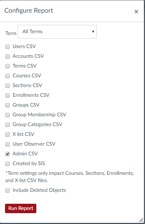
Task: Enable the Created by SIS checkbox
Action: 8,164
